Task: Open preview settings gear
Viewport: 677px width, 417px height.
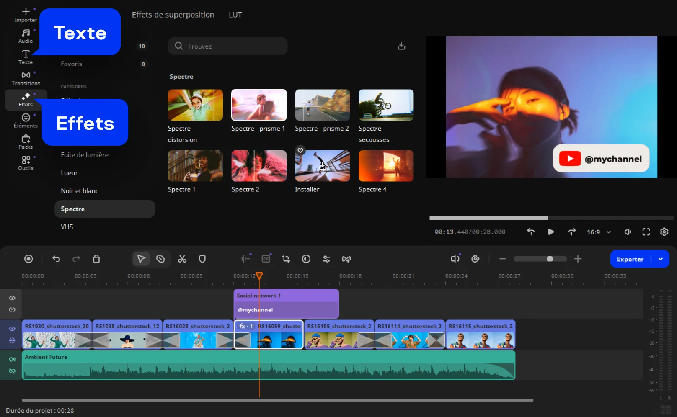Action: [664, 232]
